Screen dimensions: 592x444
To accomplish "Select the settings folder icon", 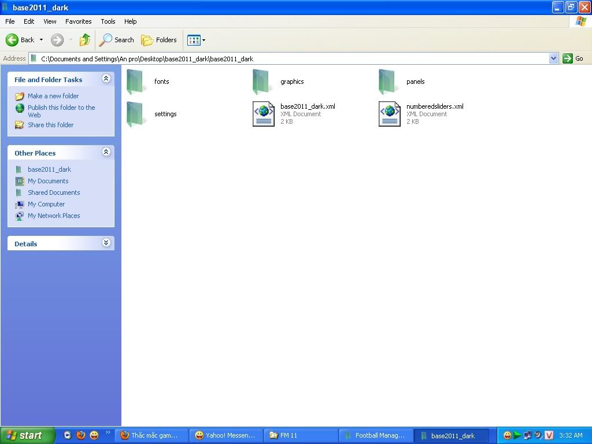I will point(136,114).
